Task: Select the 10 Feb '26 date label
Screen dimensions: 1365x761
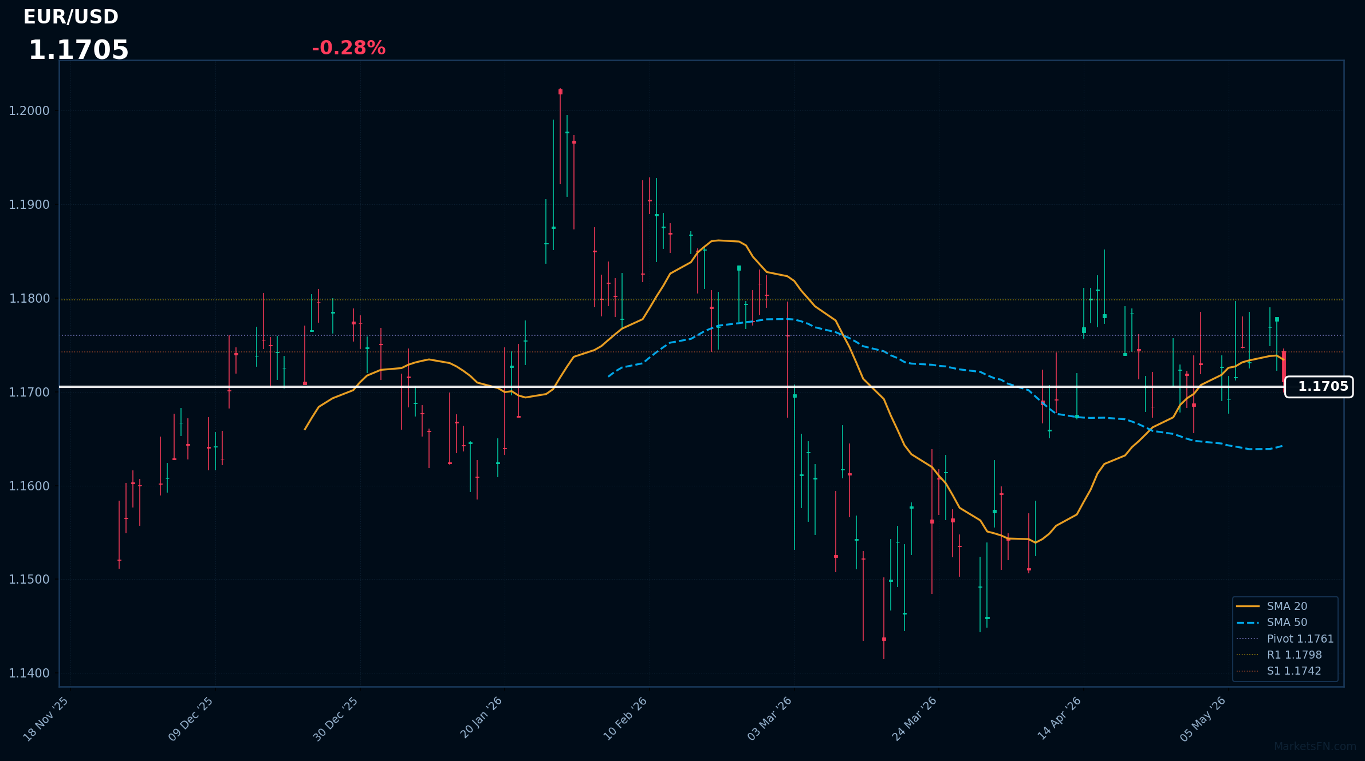Action: [x=626, y=719]
